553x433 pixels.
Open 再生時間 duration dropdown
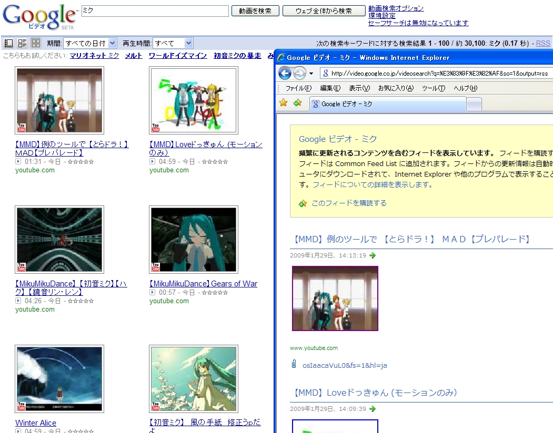pyautogui.click(x=173, y=43)
